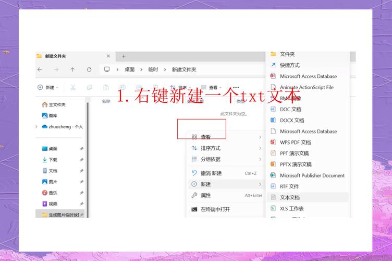Open 生成图片临时放 folder in sidebar
392x261 pixels.
click(61, 215)
